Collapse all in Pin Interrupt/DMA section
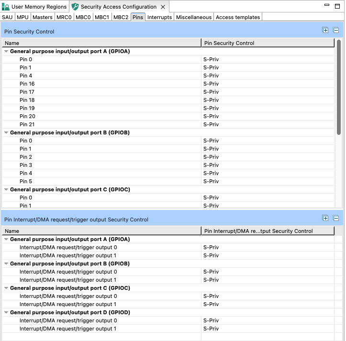This screenshot has width=346, height=341. coord(336,218)
